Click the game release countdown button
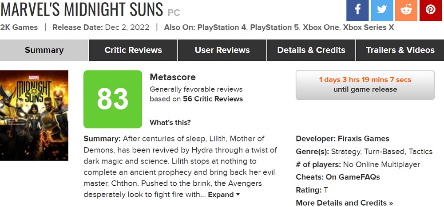 click(365, 85)
